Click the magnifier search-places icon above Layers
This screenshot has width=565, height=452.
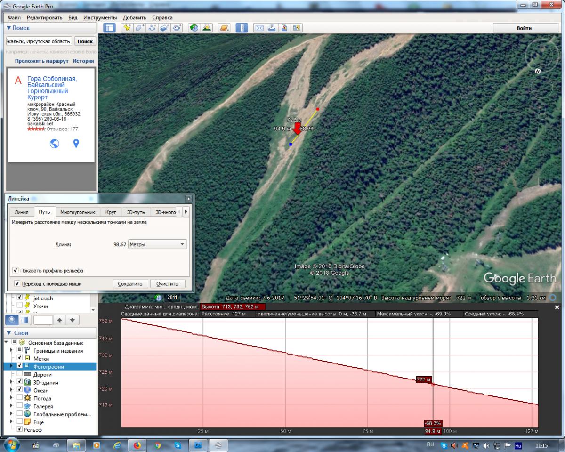[12, 320]
